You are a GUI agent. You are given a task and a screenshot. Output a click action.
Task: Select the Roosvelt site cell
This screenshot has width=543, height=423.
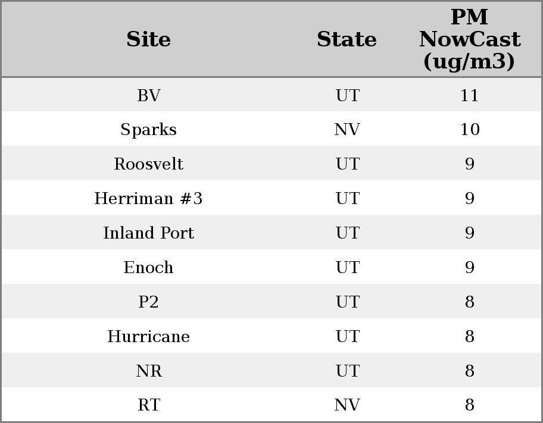pyautogui.click(x=148, y=164)
